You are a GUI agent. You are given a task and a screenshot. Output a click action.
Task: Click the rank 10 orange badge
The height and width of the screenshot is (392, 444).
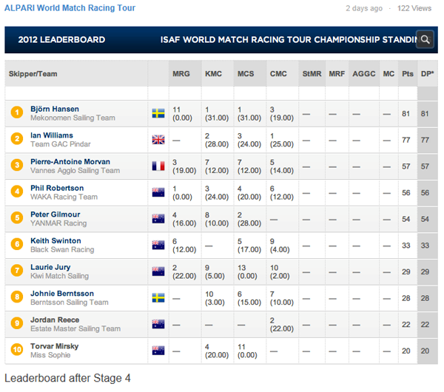(17, 350)
